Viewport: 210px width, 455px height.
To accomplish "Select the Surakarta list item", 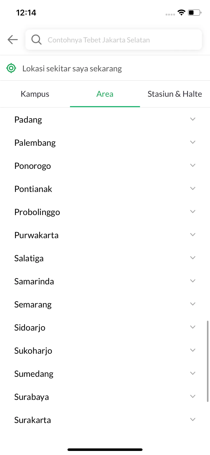I will (105, 420).
